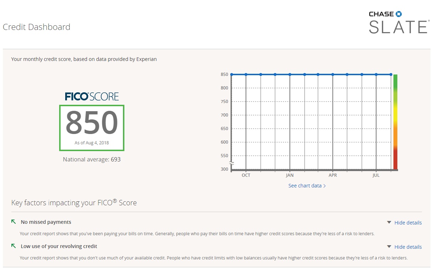The image size is (433, 268).
Task: Click the FICO Score logo above the score box
Action: coord(92,96)
